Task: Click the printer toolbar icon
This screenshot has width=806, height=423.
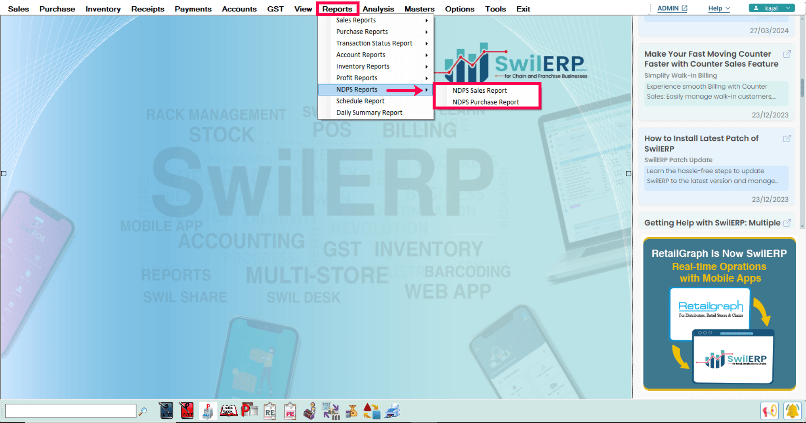Action: point(393,411)
